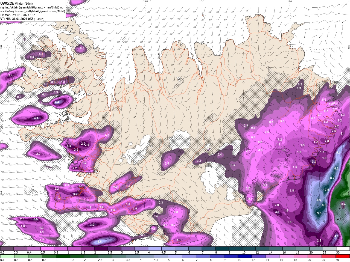Click the 9.6 precipitation value
The width and height of the screenshot is (350, 262).
coord(319,213)
